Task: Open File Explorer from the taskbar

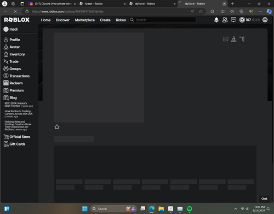Action: click(161, 209)
